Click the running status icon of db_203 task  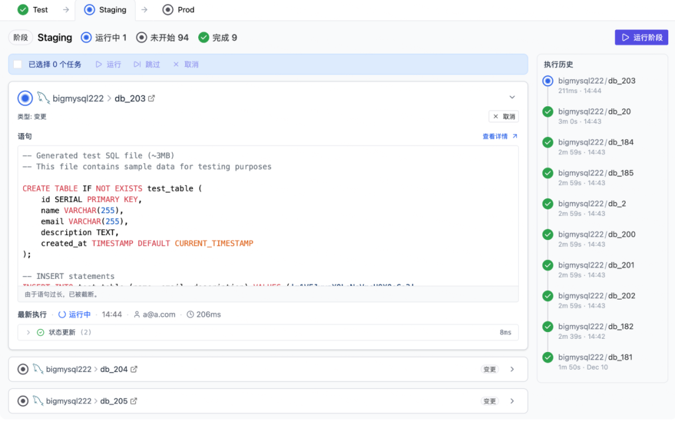click(x=25, y=98)
